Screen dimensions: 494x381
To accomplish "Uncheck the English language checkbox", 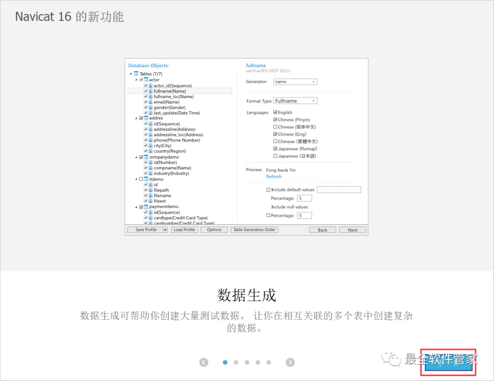I will point(275,112).
